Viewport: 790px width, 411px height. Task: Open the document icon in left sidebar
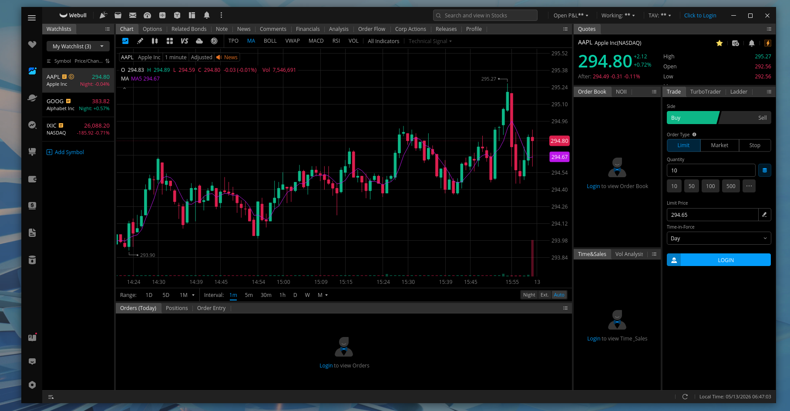point(32,233)
